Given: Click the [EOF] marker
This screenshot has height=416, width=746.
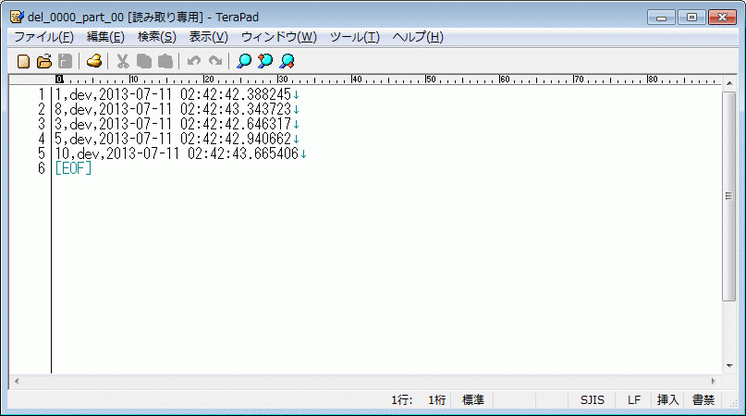Looking at the screenshot, I should [x=73, y=168].
